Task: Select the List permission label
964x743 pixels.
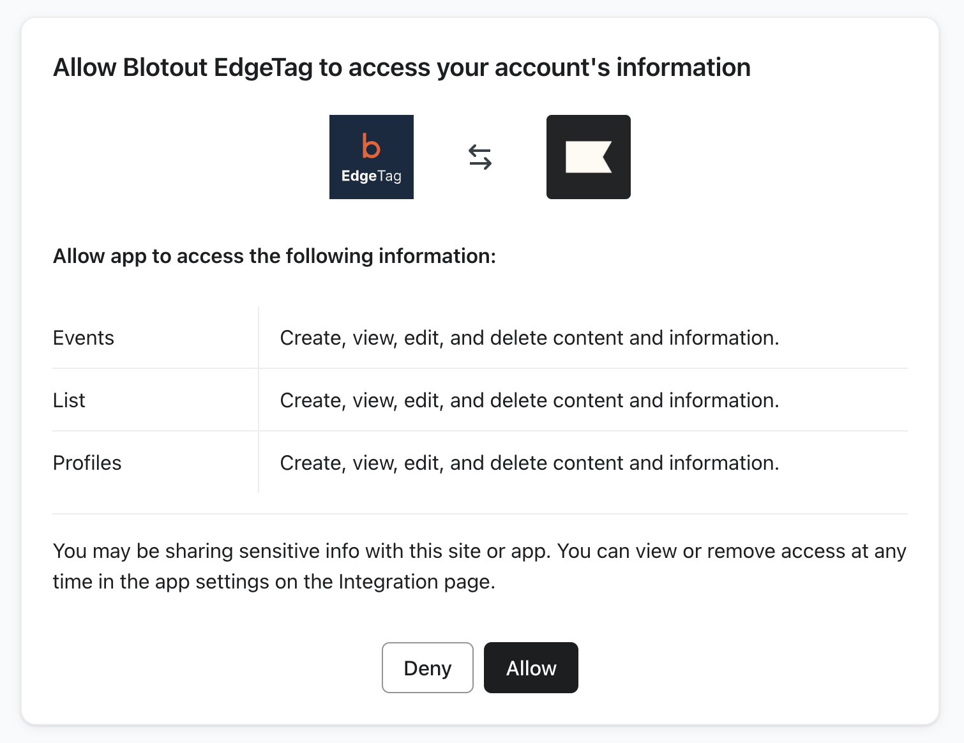Action: (x=69, y=400)
